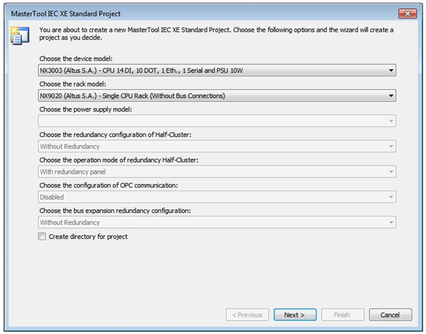
Task: Open the power supply model dropdown
Action: 217,121
